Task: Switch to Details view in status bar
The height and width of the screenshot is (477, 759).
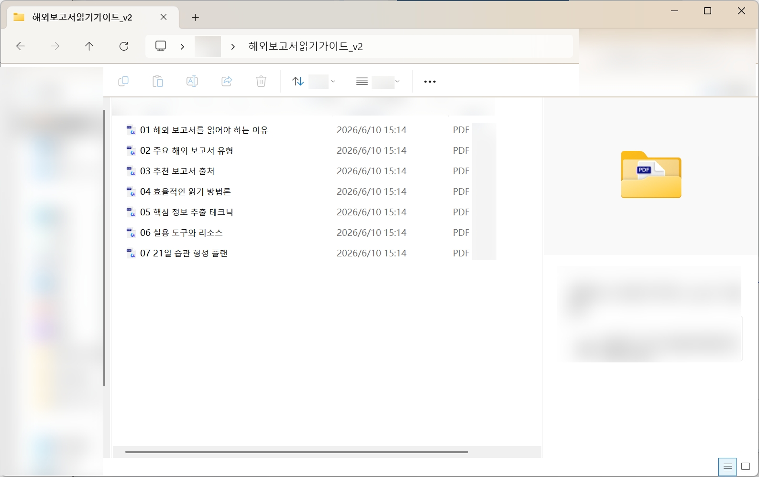Action: pyautogui.click(x=727, y=467)
